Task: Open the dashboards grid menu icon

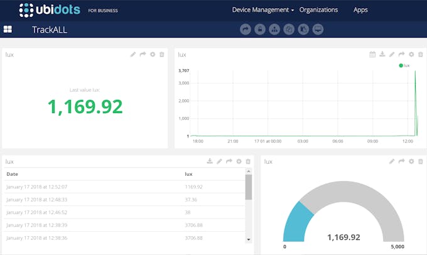Action: point(8,29)
